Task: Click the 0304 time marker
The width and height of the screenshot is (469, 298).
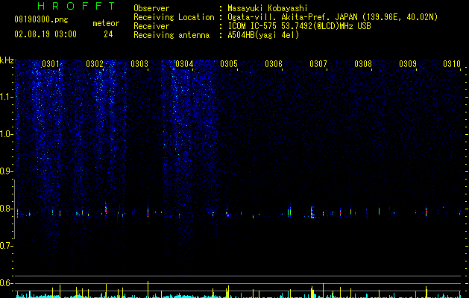Action: pos(184,64)
